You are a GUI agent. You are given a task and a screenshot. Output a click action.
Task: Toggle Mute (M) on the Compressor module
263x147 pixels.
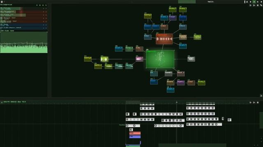click(x=43, y=5)
